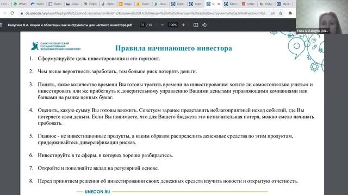Screen dimensions: 348x195
Task: Close the active browser tab
Action: tap(219, 4)
